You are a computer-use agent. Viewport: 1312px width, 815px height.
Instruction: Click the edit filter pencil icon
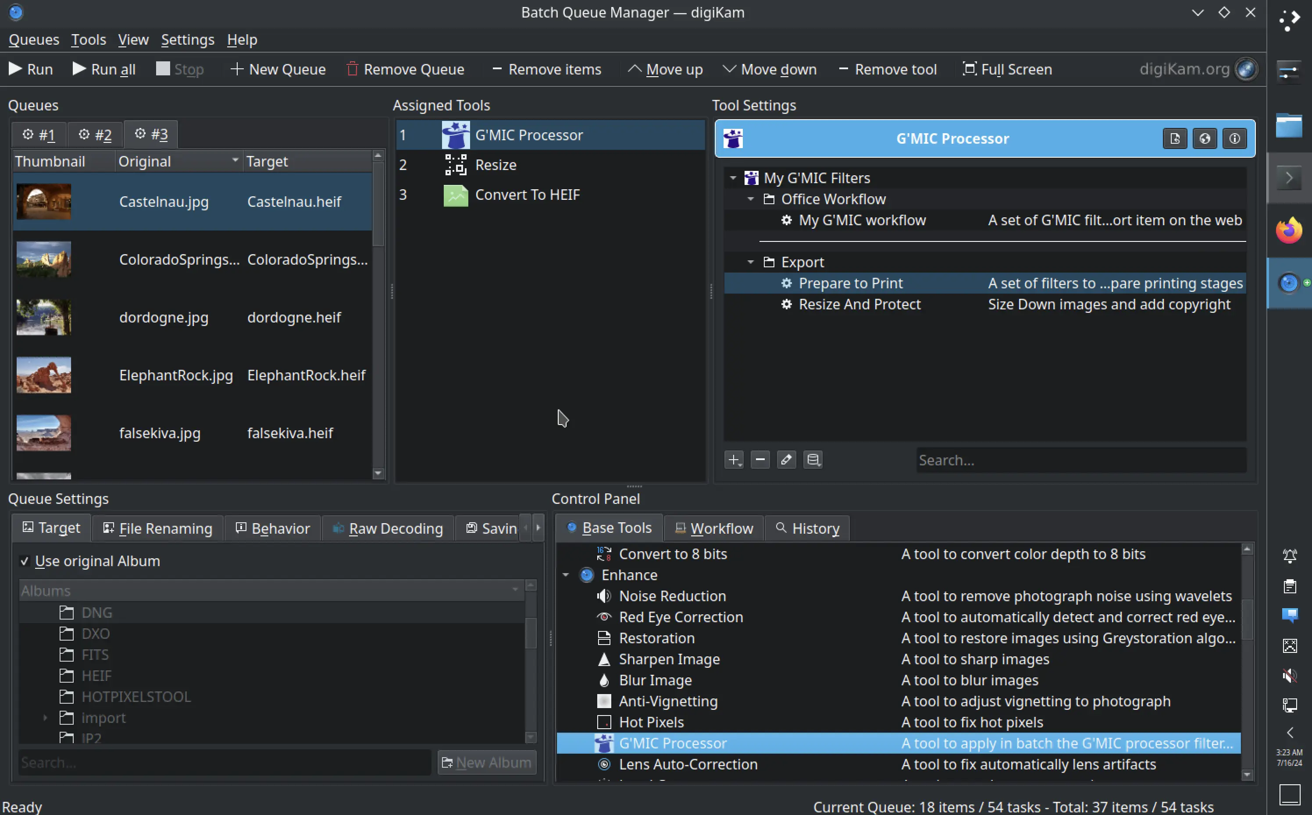(x=786, y=459)
